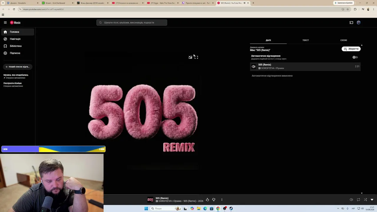Open the three-dot song options menu
Screen dimensions: 377x212
pyautogui.click(x=222, y=200)
